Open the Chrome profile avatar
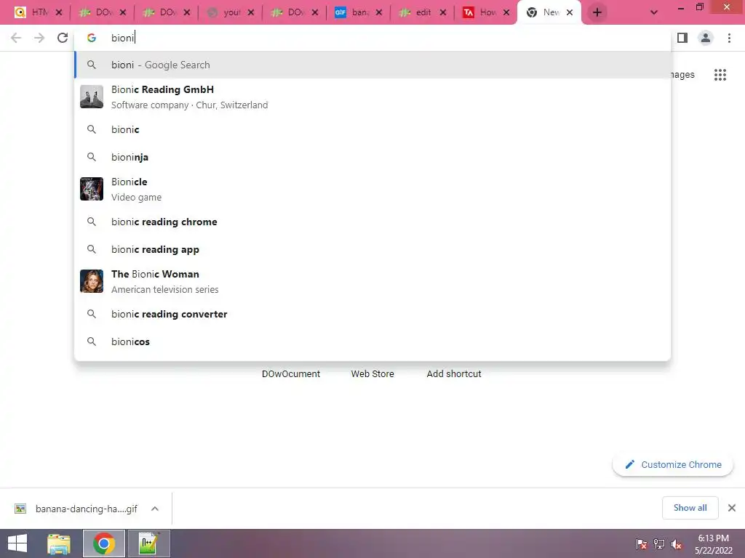Screen dimensions: 745x558 (x=706, y=38)
